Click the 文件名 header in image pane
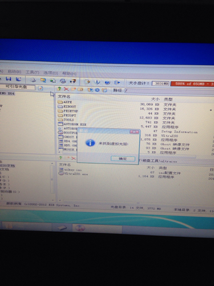This screenshot has height=286, width=214. tap(64, 97)
